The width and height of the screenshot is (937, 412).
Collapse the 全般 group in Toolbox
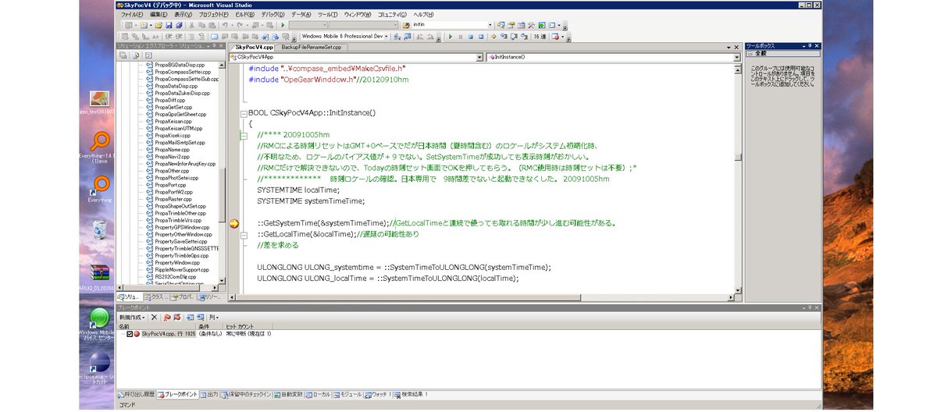[x=750, y=54]
